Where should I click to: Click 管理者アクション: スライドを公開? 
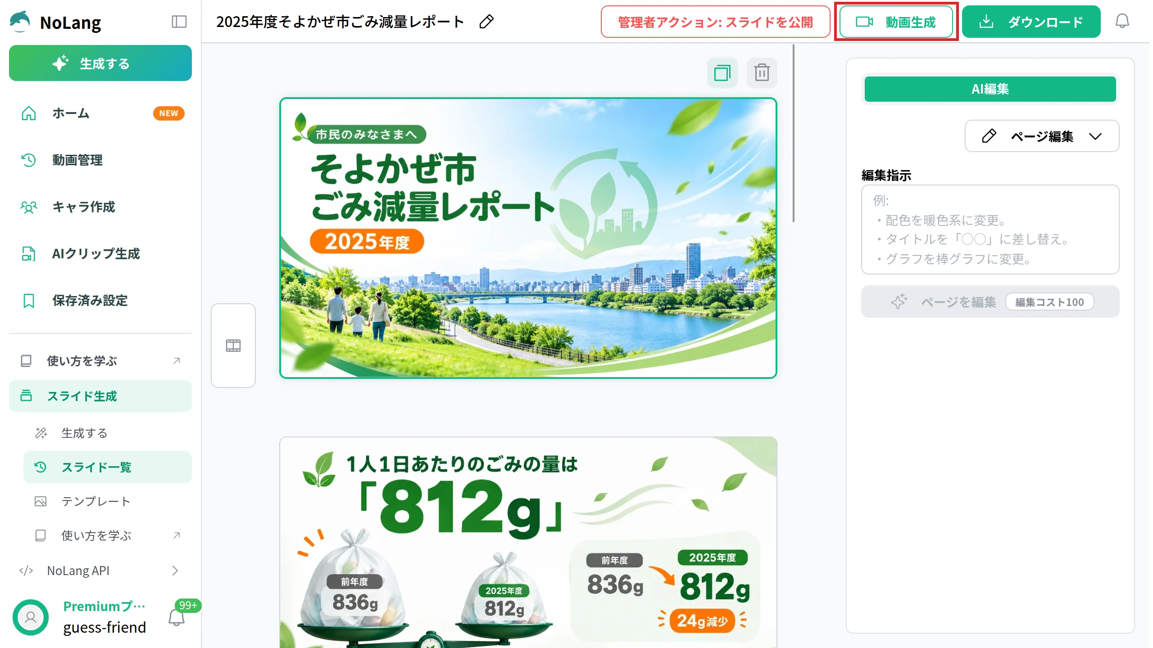[x=715, y=22]
